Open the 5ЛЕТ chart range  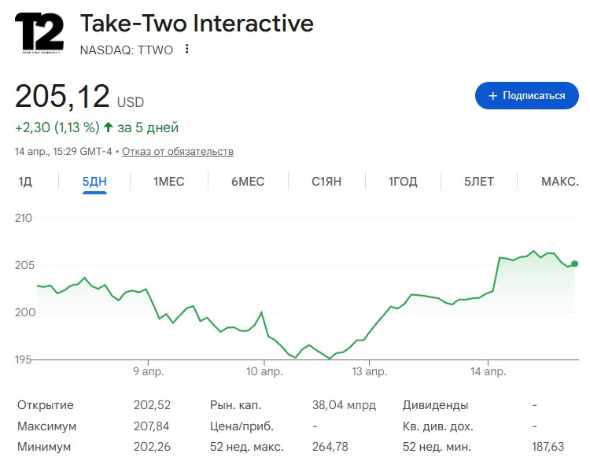478,182
